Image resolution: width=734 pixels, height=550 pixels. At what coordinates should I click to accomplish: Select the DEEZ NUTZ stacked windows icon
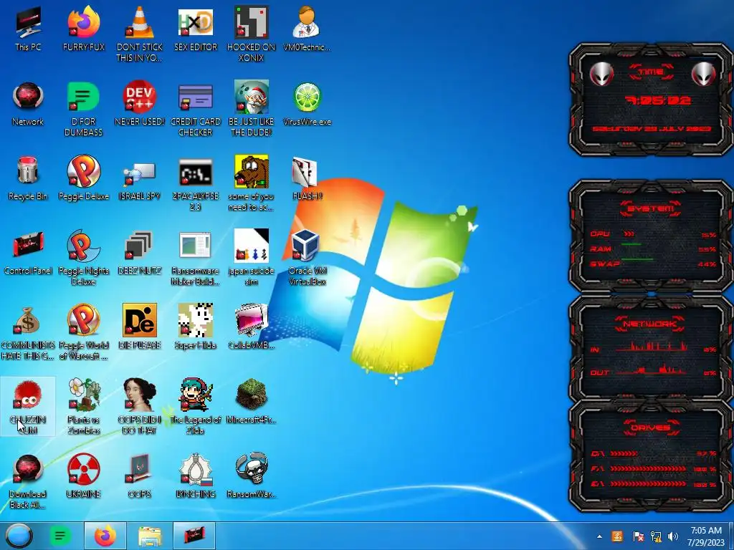coord(140,246)
